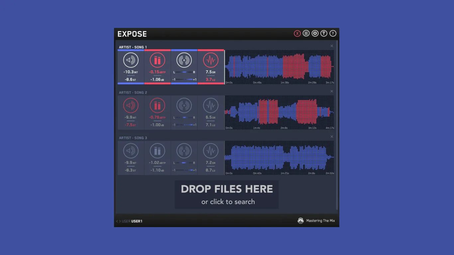Click the 3m:17s timeline end marker
The height and width of the screenshot is (255, 454).
click(x=330, y=82)
